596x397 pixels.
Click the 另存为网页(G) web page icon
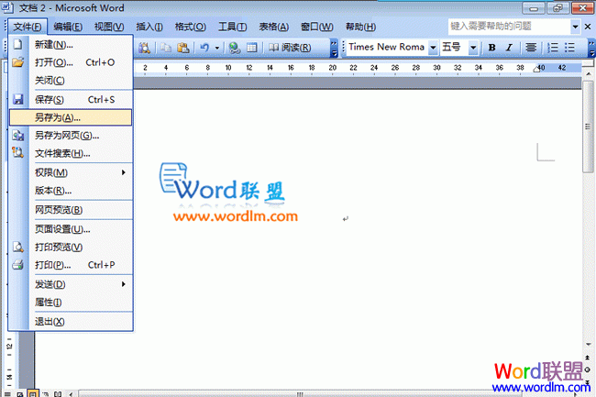17,136
